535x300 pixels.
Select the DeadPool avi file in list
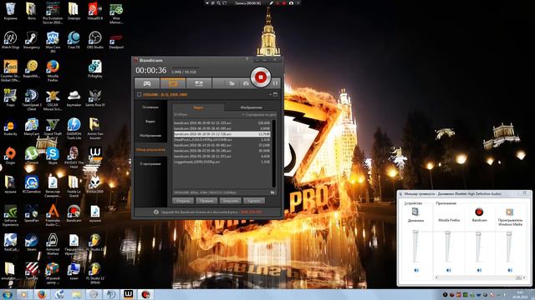coord(222,140)
